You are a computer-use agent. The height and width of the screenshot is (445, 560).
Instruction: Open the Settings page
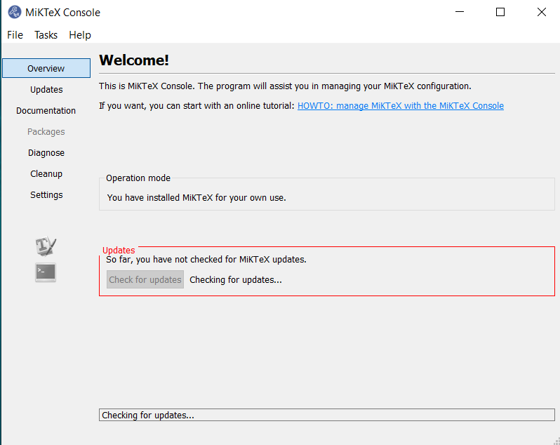46,194
